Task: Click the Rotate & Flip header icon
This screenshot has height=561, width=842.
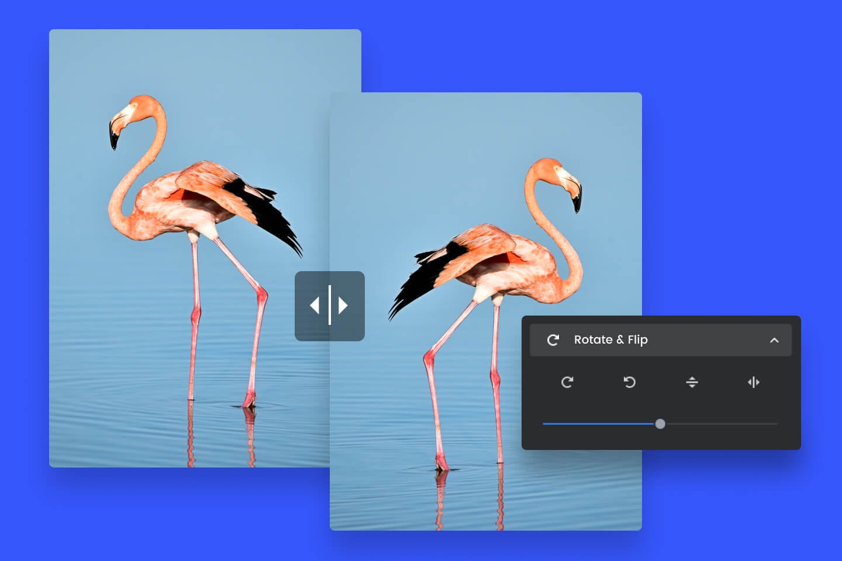Action: [553, 340]
